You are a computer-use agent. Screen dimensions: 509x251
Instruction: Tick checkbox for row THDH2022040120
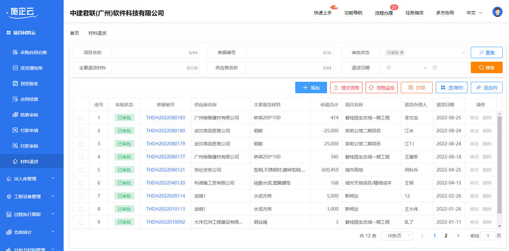pyautogui.click(x=81, y=183)
